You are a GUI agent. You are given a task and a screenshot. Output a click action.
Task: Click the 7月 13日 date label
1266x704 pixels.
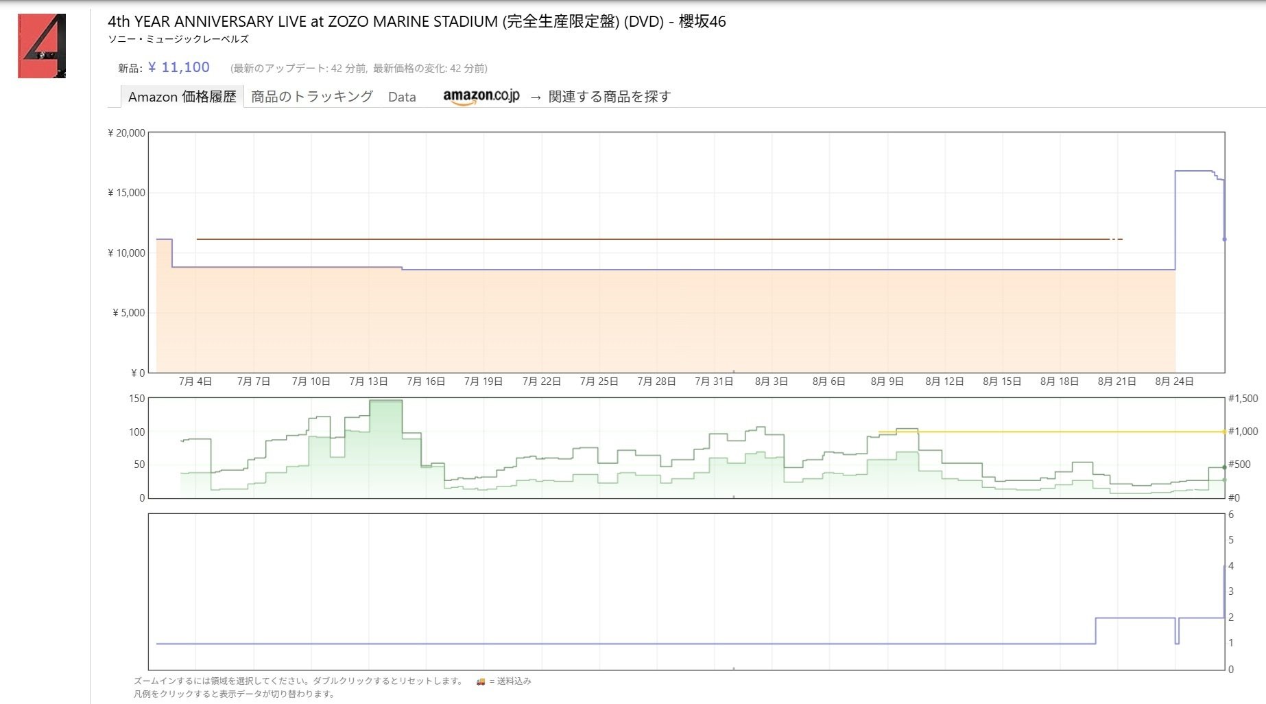[x=369, y=382]
